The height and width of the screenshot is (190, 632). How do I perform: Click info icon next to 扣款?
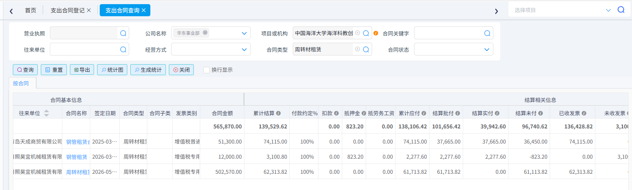pyautogui.click(x=336, y=113)
